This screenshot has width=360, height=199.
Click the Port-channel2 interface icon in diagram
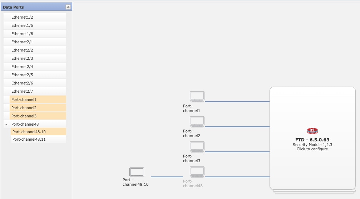click(197, 122)
